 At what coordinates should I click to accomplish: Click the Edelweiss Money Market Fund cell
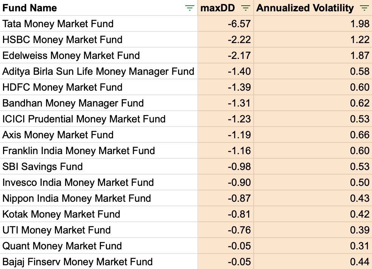coord(71,56)
